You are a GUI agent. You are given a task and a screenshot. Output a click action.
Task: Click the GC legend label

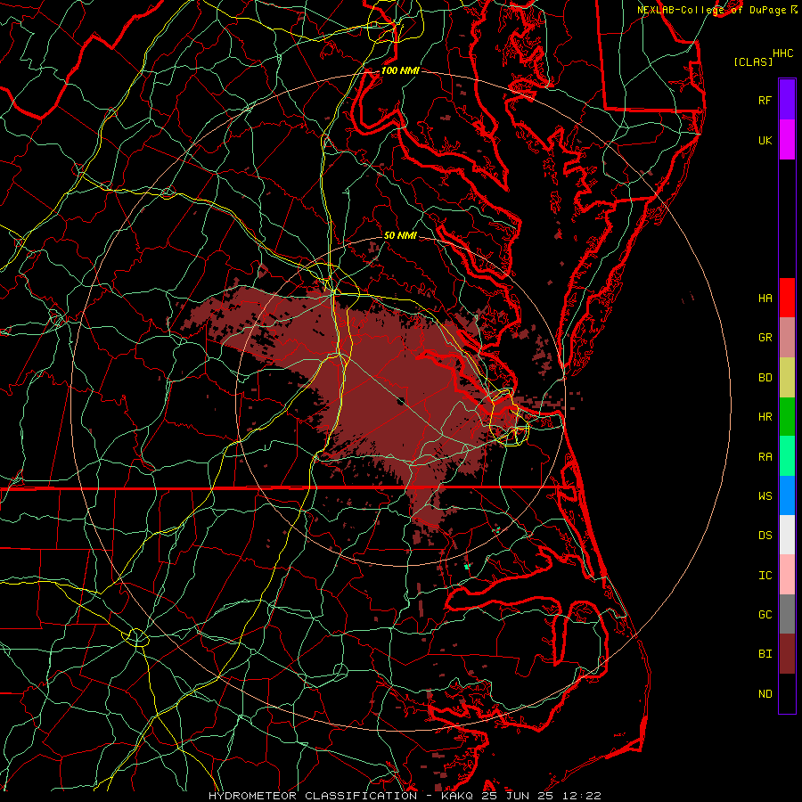point(765,615)
